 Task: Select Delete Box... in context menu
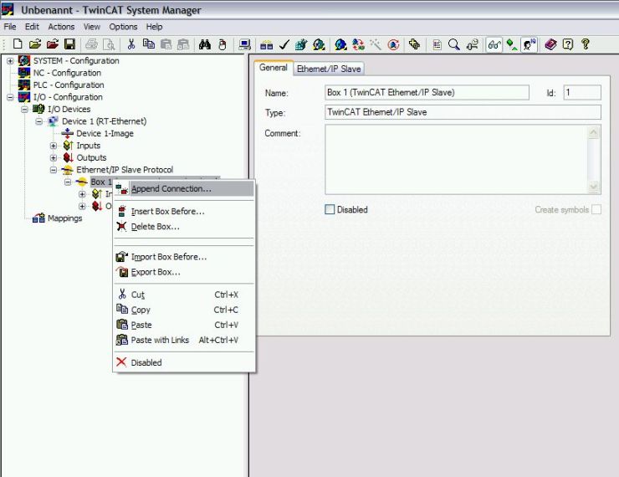pyautogui.click(x=184, y=227)
